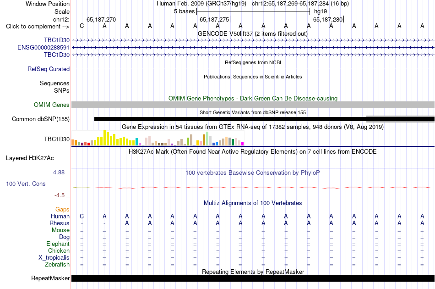Open 'Short Genetic Variants from dbSNP release 155' title
435x289 pixels.
point(253,112)
